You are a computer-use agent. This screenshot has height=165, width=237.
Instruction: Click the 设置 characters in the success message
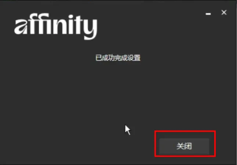coord(134,58)
